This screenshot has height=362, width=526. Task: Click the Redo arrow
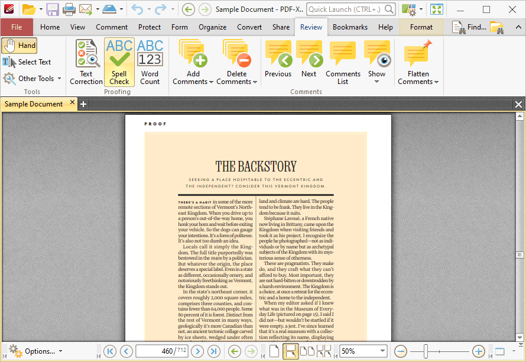tap(160, 9)
